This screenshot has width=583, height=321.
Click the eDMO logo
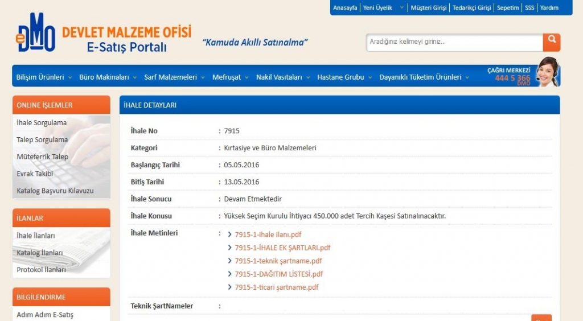36,32
